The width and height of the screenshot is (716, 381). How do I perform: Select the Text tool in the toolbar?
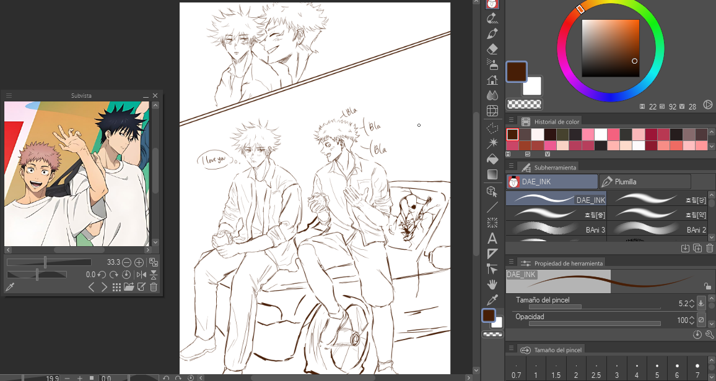coord(492,238)
